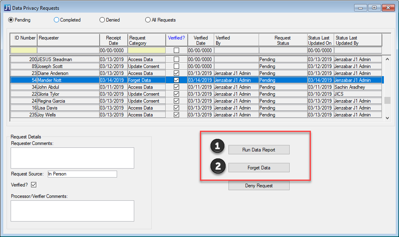Screen dimensions: 399x237
Task: Click the ID Number filter field
Action: [x=24, y=50]
